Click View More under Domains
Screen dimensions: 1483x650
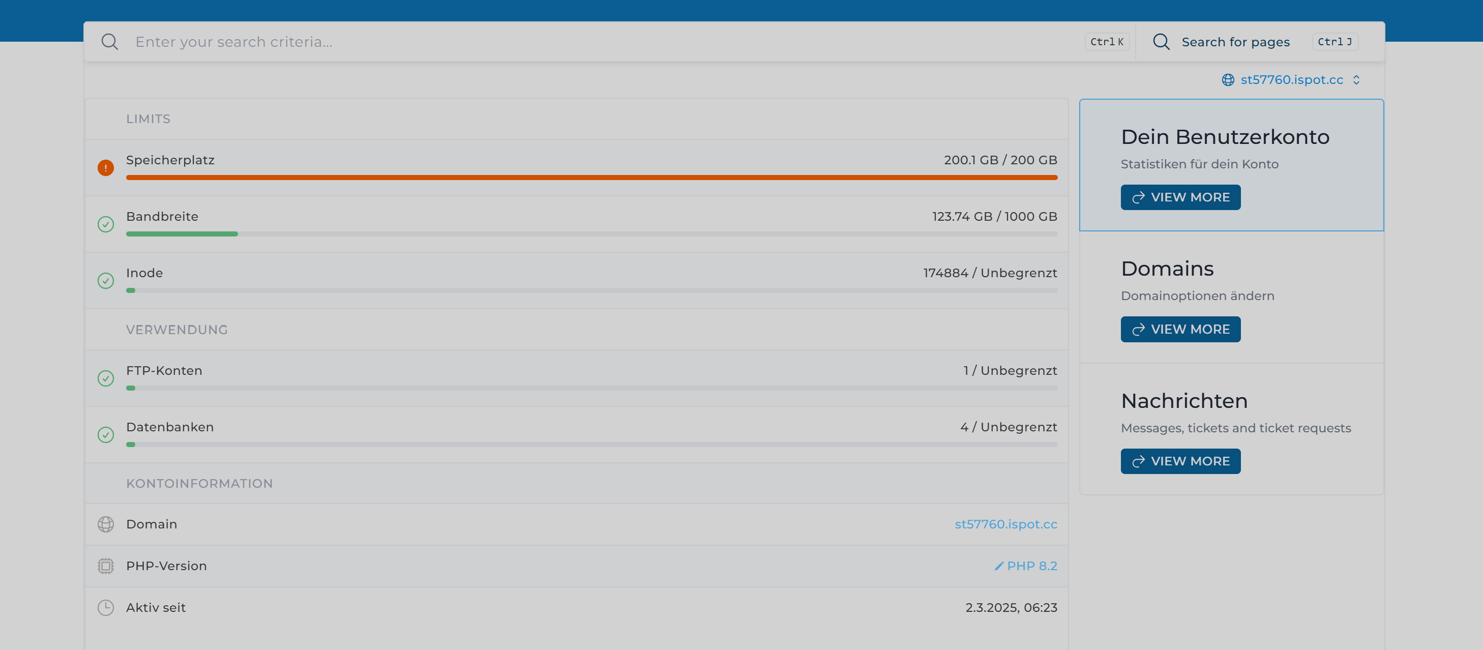coord(1180,329)
